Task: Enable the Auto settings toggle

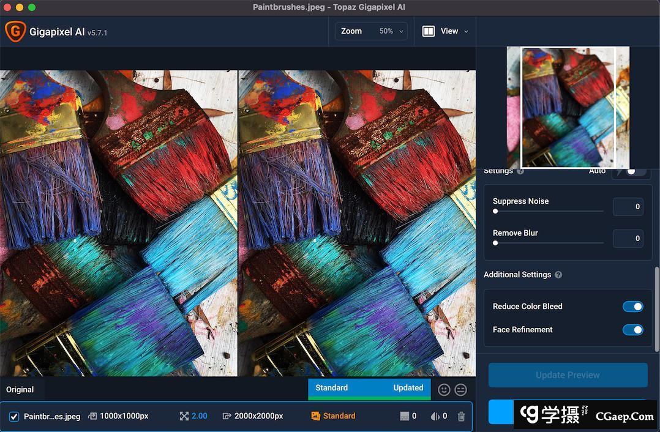Action: click(632, 171)
